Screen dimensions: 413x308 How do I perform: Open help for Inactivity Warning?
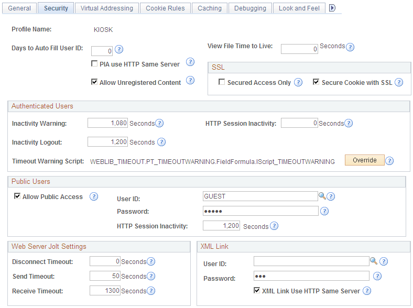coord(159,123)
